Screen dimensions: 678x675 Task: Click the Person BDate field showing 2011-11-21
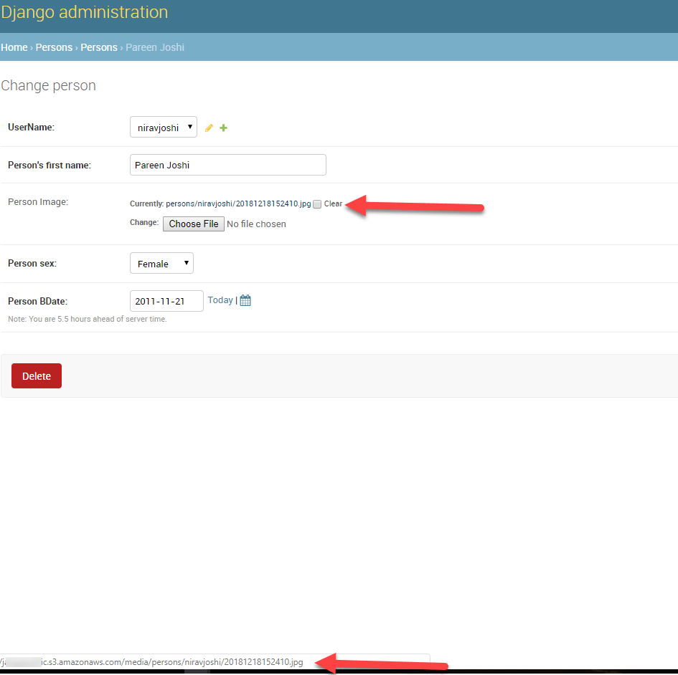coord(166,301)
